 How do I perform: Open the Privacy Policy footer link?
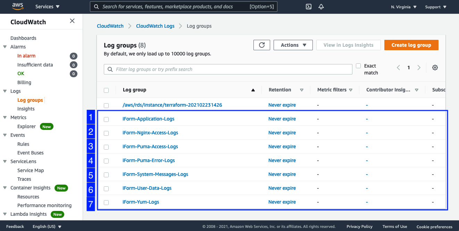[359, 226]
